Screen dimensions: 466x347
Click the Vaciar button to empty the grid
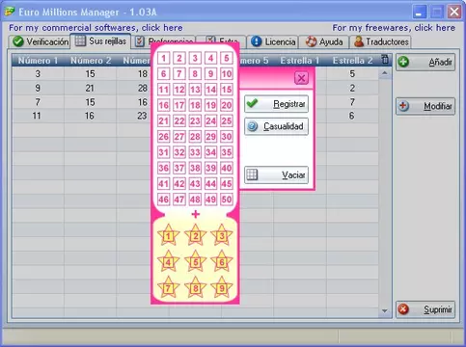tap(276, 175)
